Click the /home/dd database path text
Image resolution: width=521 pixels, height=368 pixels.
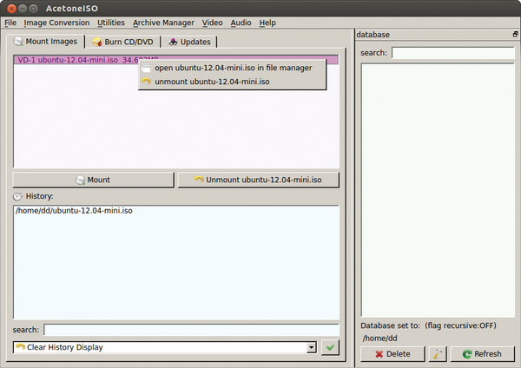click(x=379, y=338)
